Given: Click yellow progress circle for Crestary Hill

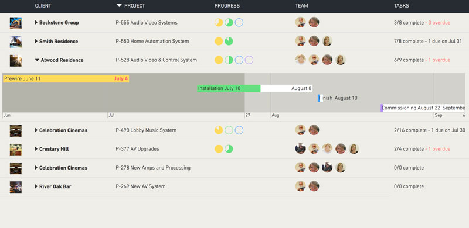Looking at the screenshot, I should click(x=219, y=149).
